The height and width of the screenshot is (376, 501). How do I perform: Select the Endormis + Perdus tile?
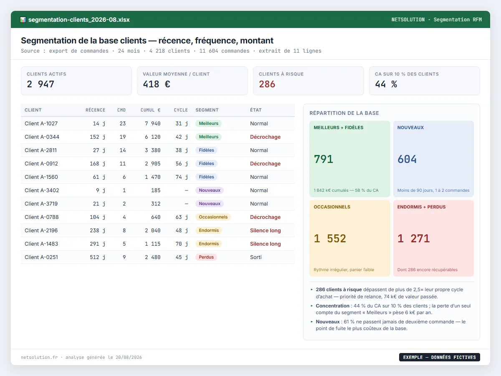click(x=433, y=238)
